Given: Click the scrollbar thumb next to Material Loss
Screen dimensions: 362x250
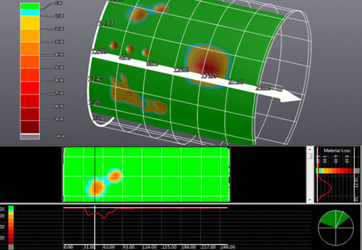Looking at the screenshot, I should click(310, 156).
